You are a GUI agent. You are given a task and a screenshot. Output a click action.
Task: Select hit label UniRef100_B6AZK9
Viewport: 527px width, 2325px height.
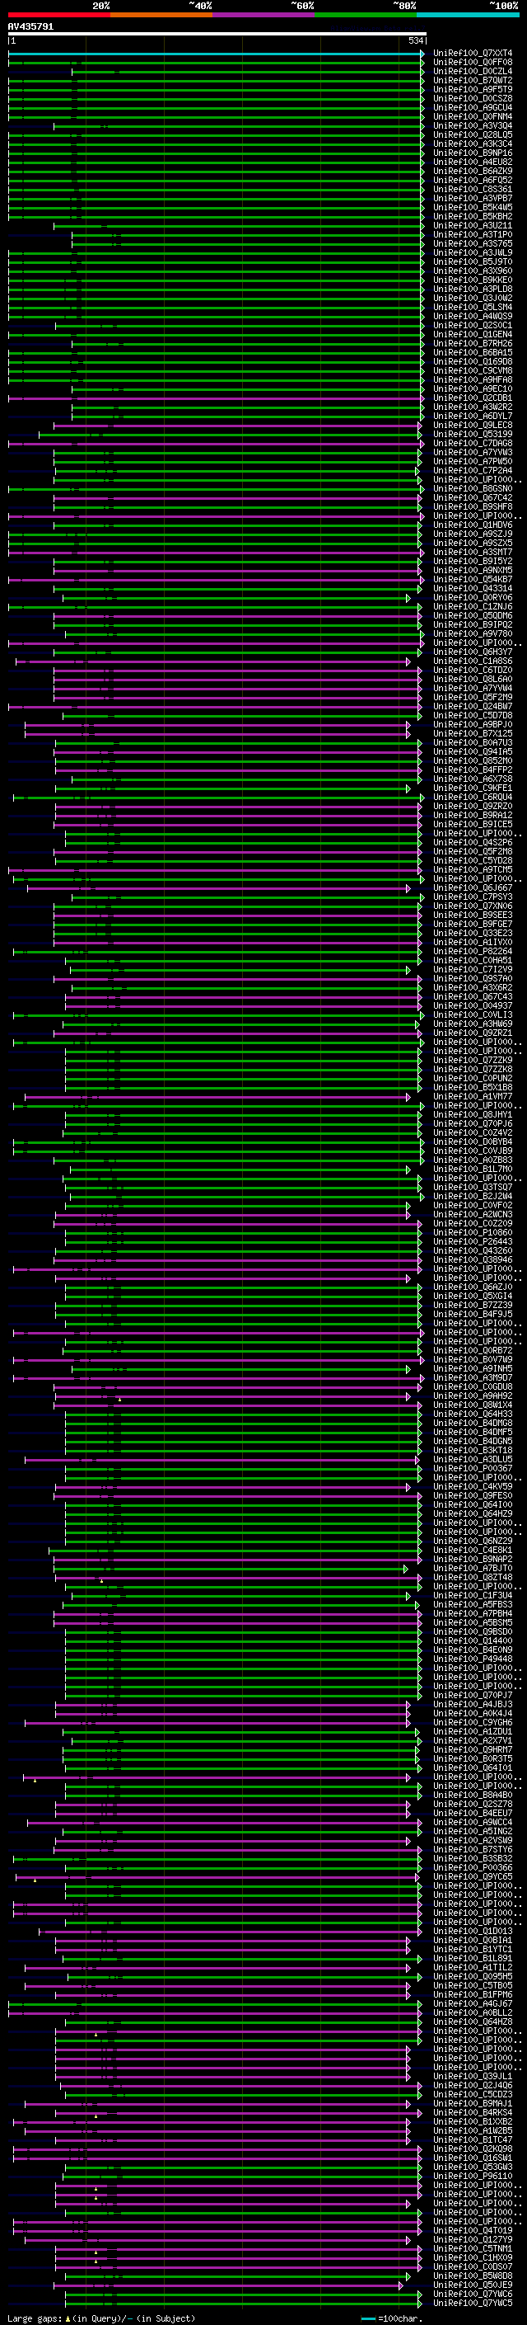point(473,171)
